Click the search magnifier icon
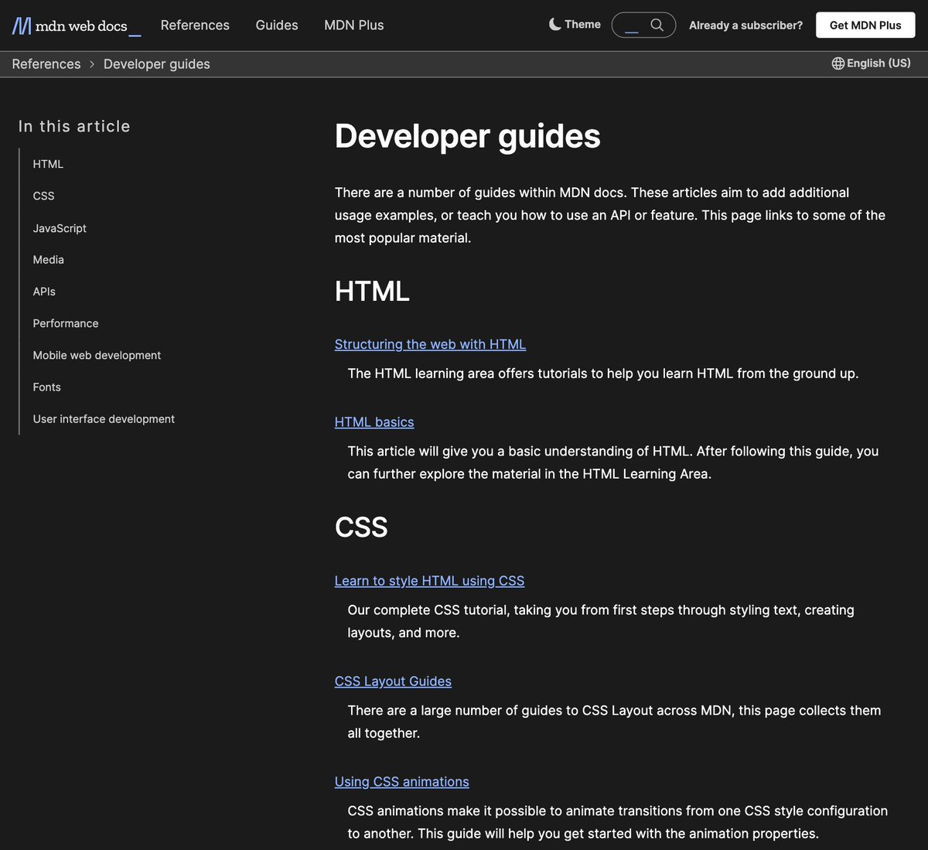This screenshot has height=850, width=928. [x=657, y=25]
